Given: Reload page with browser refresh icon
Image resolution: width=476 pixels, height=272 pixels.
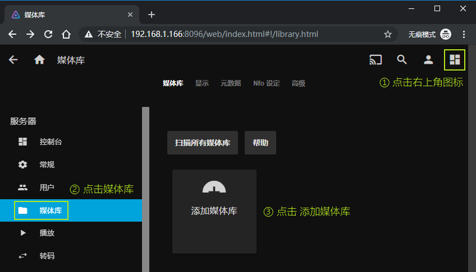Looking at the screenshot, I should click(48, 34).
